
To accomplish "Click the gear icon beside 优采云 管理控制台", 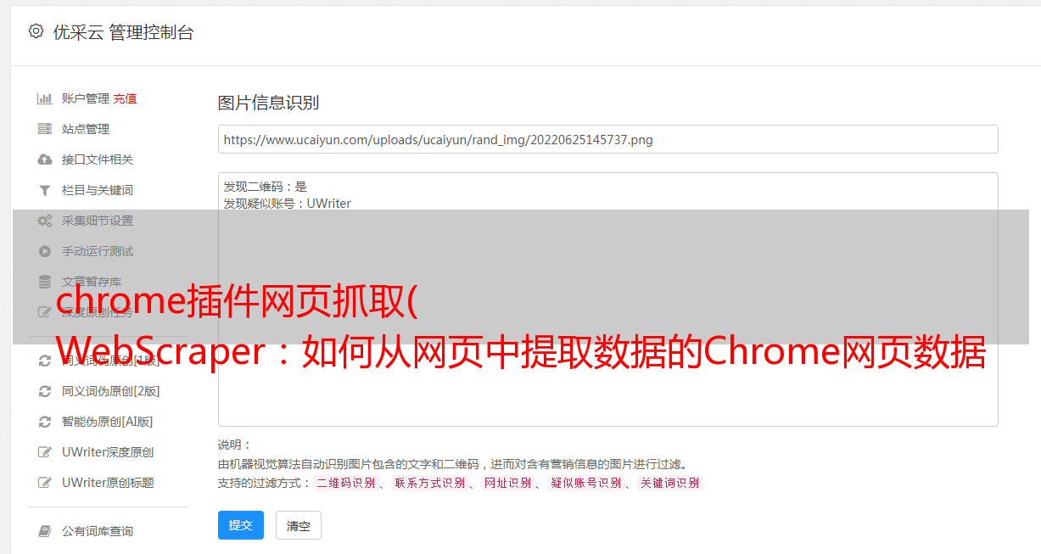I will (x=36, y=31).
